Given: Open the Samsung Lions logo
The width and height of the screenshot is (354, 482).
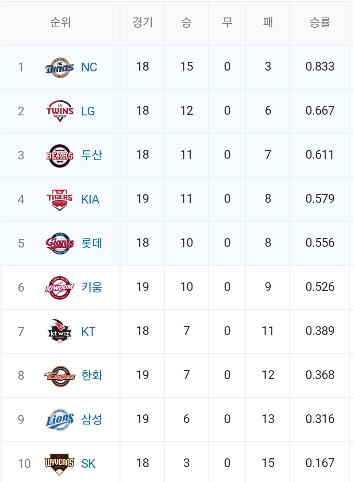Looking at the screenshot, I should 60,419.
